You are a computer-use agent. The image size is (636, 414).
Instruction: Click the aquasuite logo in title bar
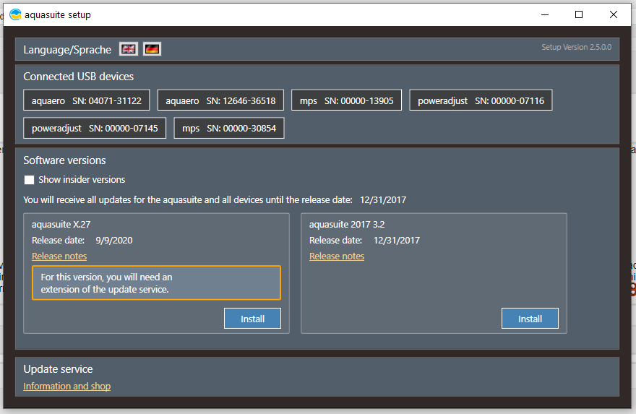pyautogui.click(x=15, y=14)
